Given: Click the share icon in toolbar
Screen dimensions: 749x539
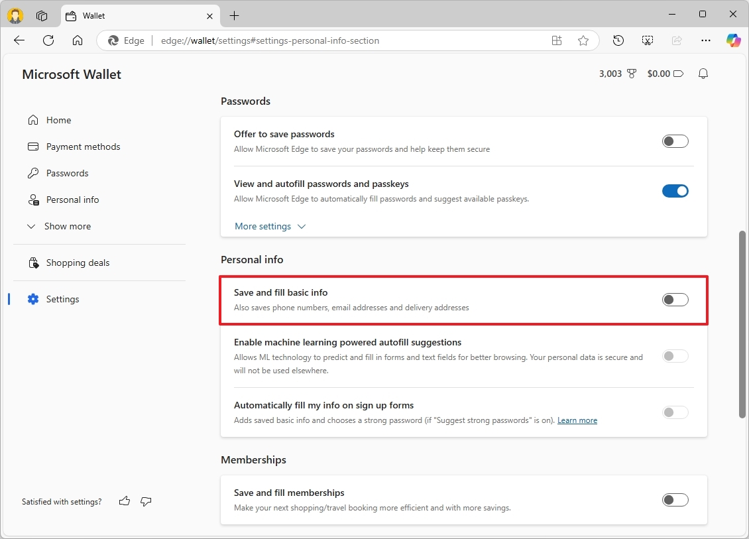Looking at the screenshot, I should point(677,40).
